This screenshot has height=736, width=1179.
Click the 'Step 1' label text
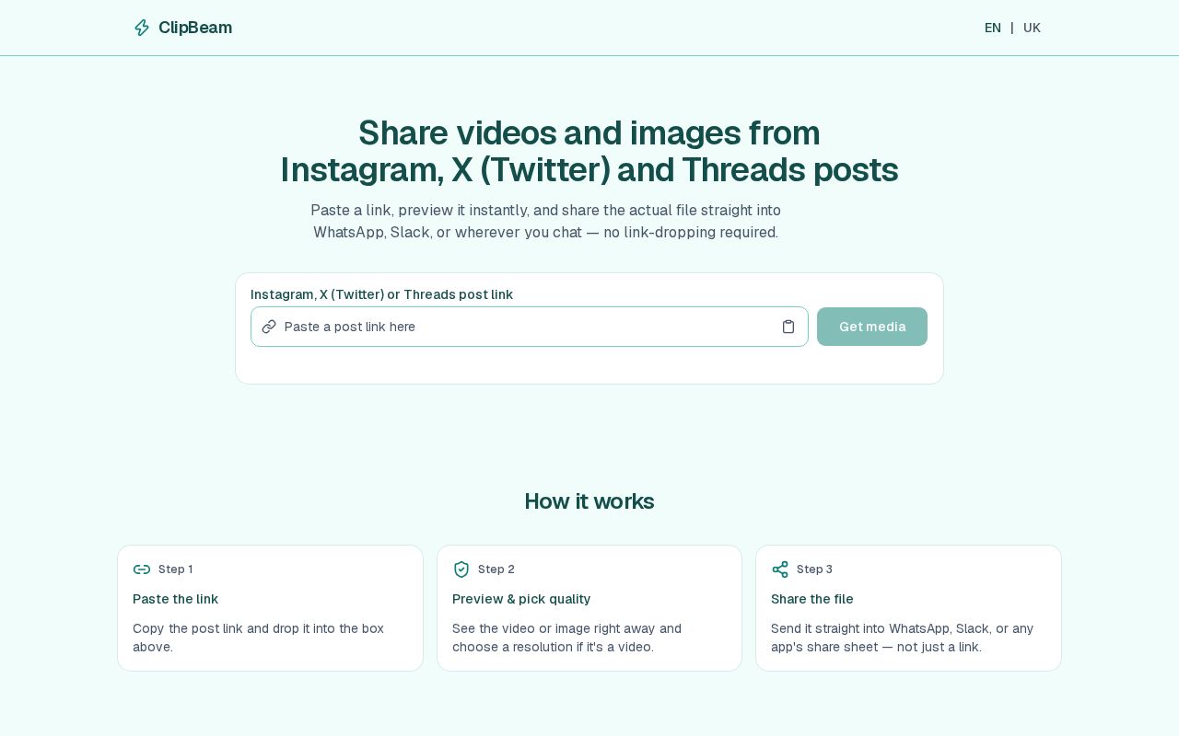tap(175, 569)
